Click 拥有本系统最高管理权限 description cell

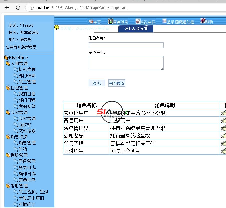pos(165,128)
